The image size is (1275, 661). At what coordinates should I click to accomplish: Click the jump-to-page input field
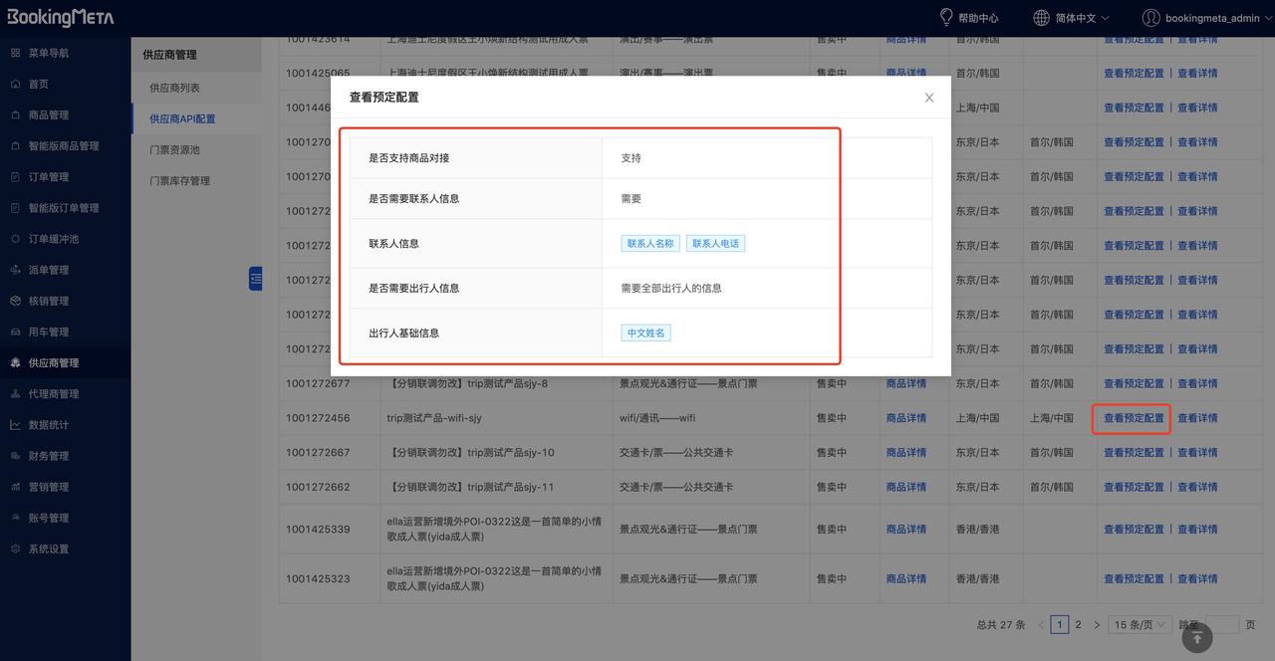1222,624
